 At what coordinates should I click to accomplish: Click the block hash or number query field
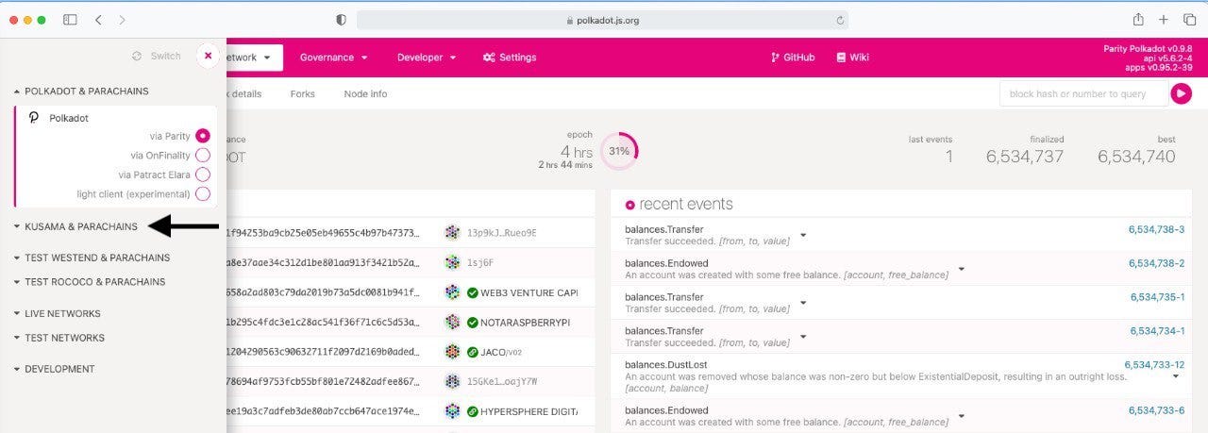tap(1082, 93)
